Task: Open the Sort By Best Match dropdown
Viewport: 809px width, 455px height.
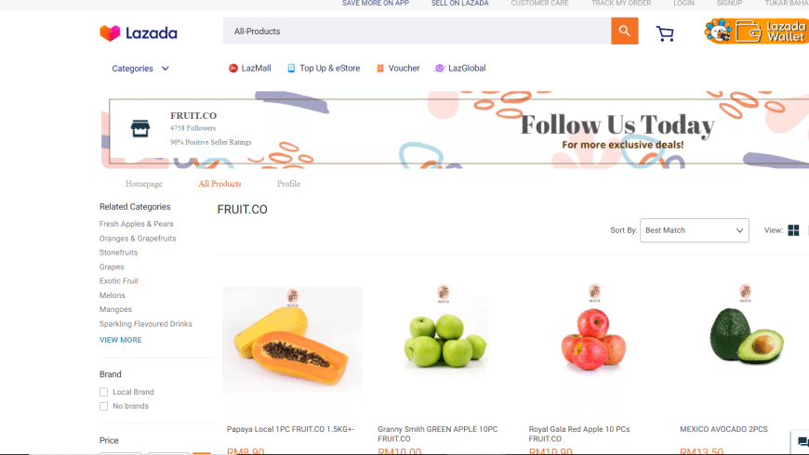Action: (694, 230)
